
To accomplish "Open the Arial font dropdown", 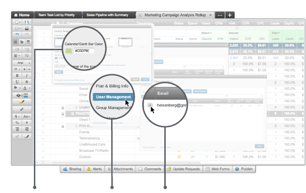I will click(x=22, y=63).
